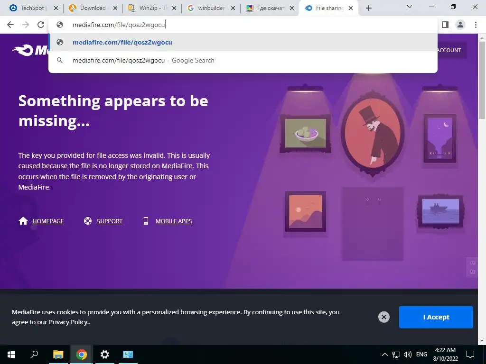Screen dimensions: 486x364
Task: Click the "Something appears to be missing..." heading
Action: 113,111
